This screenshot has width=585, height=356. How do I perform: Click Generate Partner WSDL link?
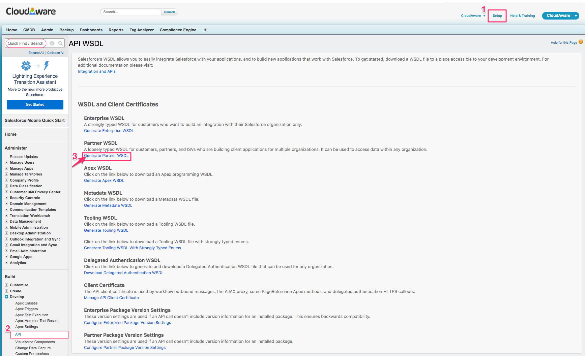106,156
